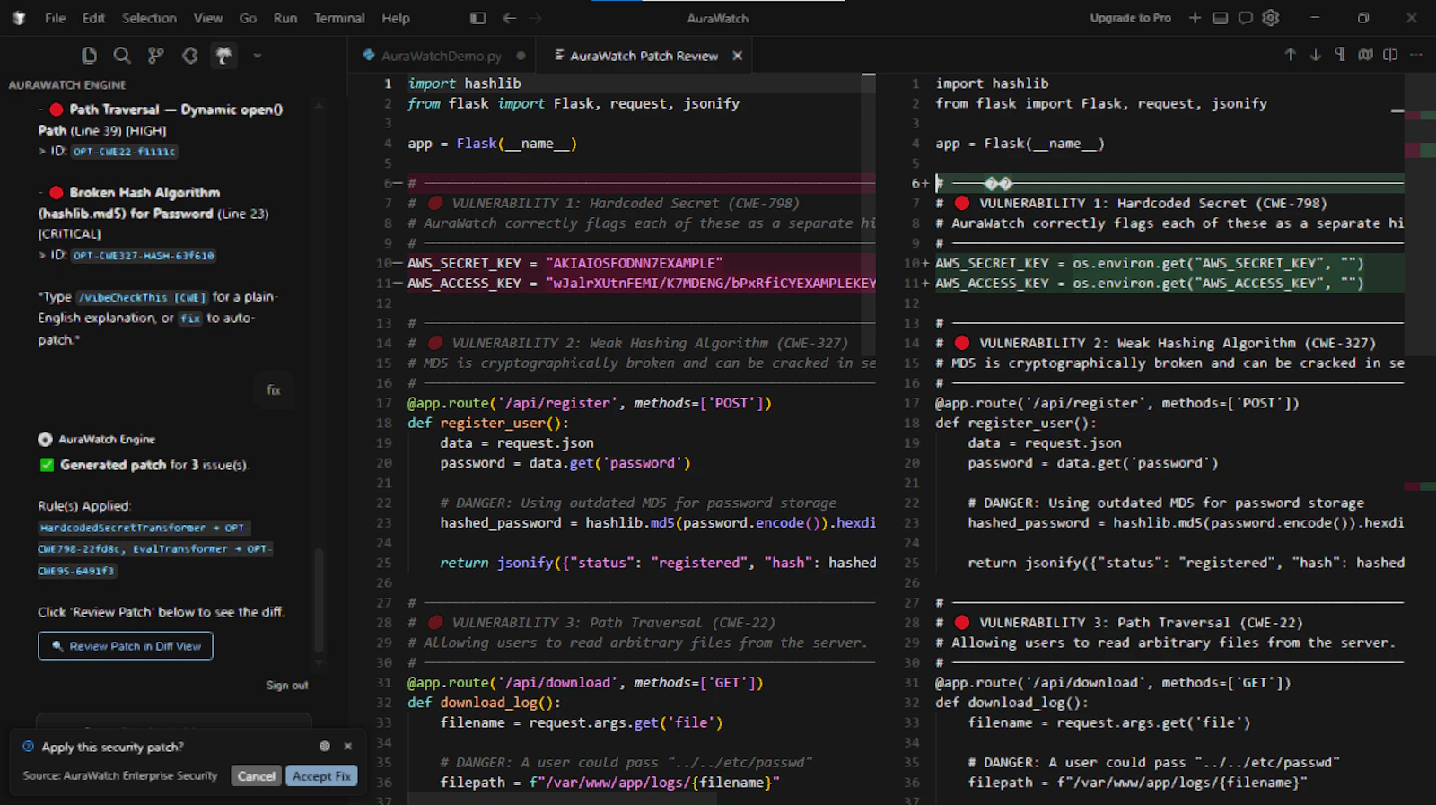Go forward with the right arrow
Screen dimensions: 1436x805
(x=536, y=18)
